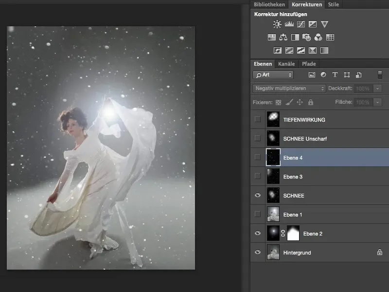The width and height of the screenshot is (389, 292).
Task: Toggle visibility of Hintergrund layer
Action: (x=258, y=253)
